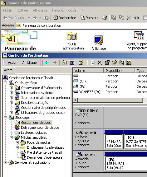Open the Affichage control panel icon
147x177 pixels.
tap(99, 43)
